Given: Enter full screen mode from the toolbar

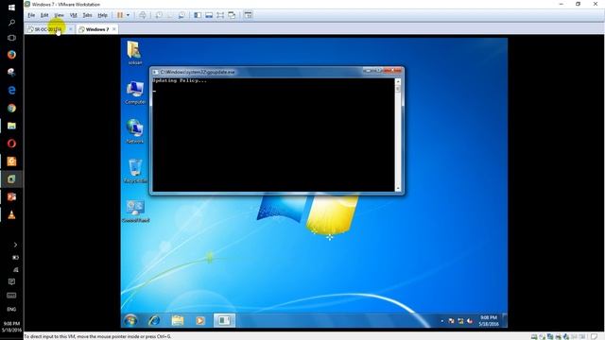Looking at the screenshot, I should tap(220, 15).
